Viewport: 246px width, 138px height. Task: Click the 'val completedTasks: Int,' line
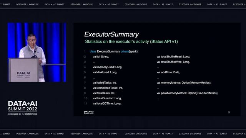pyautogui.click(x=108, y=88)
